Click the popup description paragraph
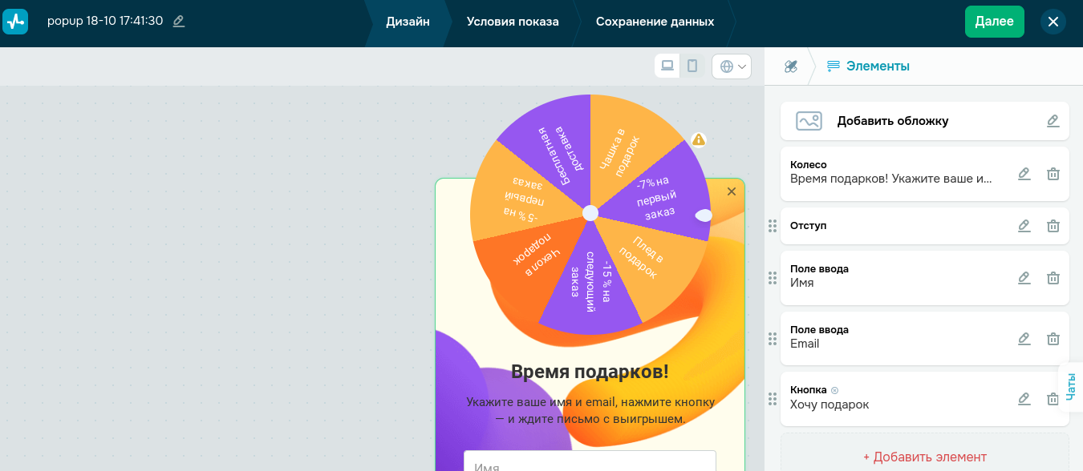Image resolution: width=1083 pixels, height=471 pixels. click(590, 410)
